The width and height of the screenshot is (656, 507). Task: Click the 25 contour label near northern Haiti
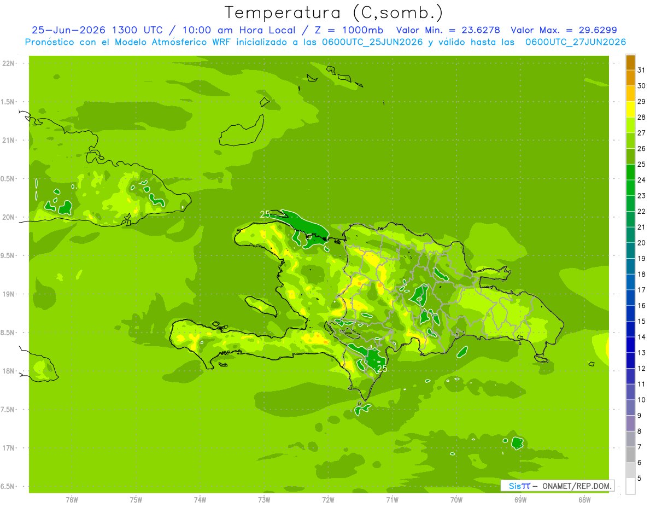pos(265,214)
